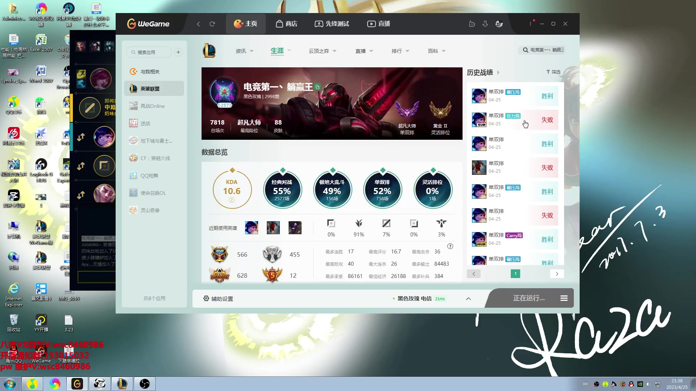The image size is (696, 391).
Task: Open the Windows Start button
Action: pyautogui.click(x=10, y=384)
